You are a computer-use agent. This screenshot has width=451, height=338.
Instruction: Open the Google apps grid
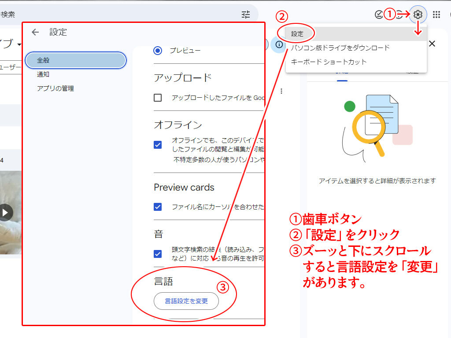pos(436,15)
